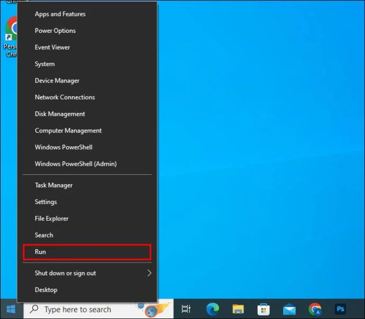Image resolution: width=365 pixels, height=319 pixels.
Task: Open Event Viewer
Action: [87, 48]
